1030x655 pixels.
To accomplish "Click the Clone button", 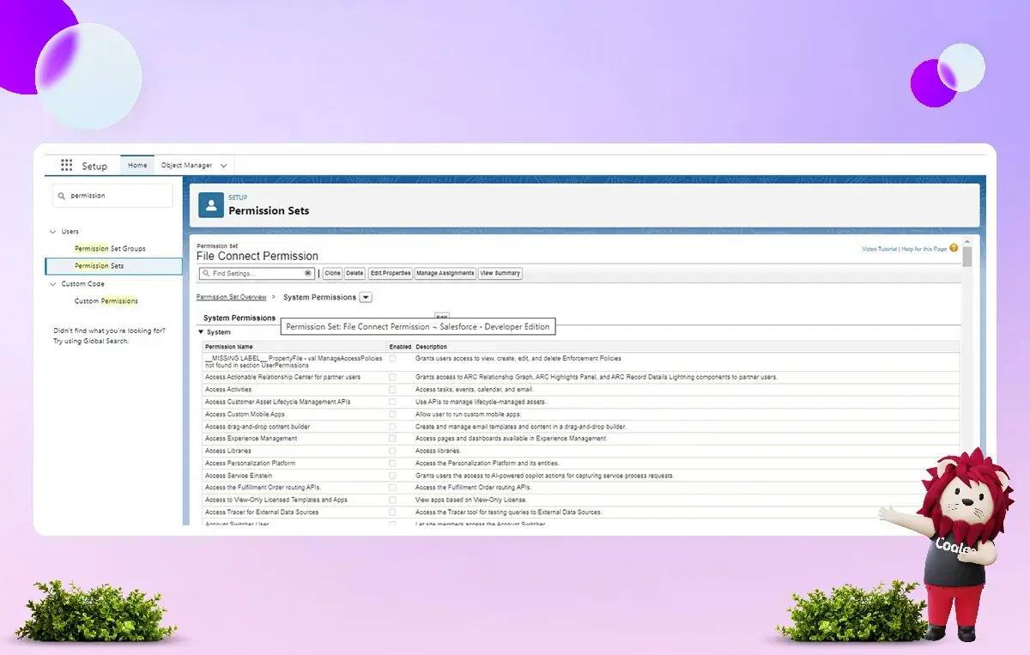I will point(332,273).
